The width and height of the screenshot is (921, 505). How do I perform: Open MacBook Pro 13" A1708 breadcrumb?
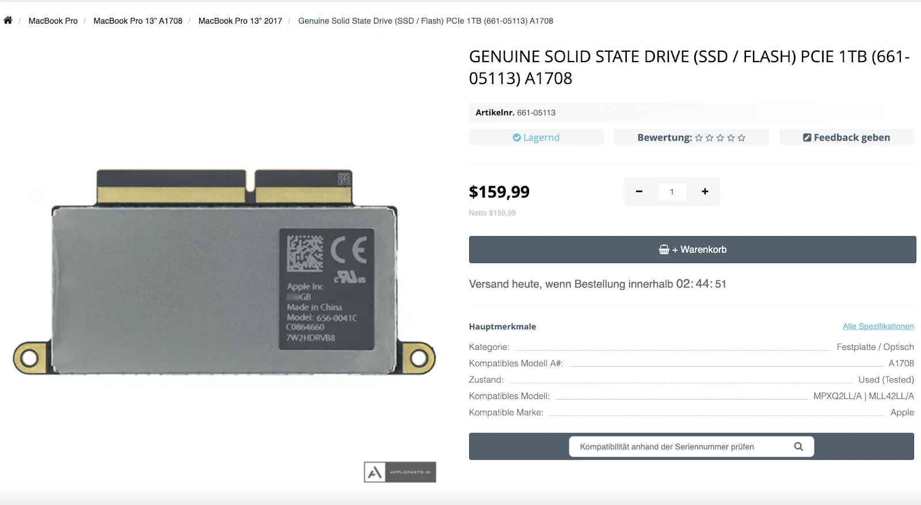pyautogui.click(x=138, y=21)
